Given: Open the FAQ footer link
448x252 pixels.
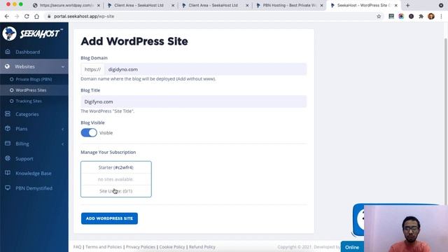Looking at the screenshot, I should pos(77,246).
